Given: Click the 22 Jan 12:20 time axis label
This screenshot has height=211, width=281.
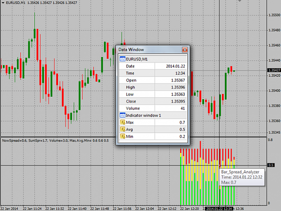Looking at the screenshot, I should coord(189,209).
